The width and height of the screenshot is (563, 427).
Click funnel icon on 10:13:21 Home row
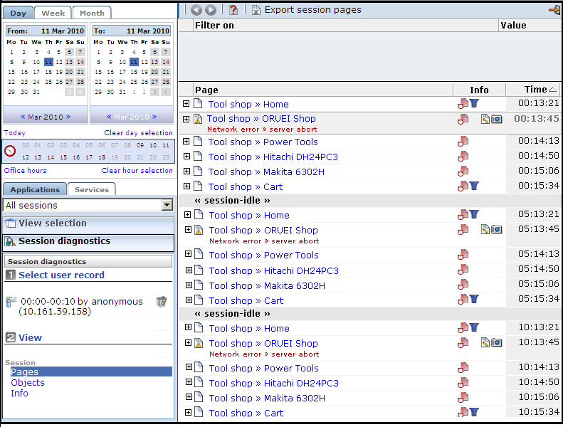(x=474, y=327)
